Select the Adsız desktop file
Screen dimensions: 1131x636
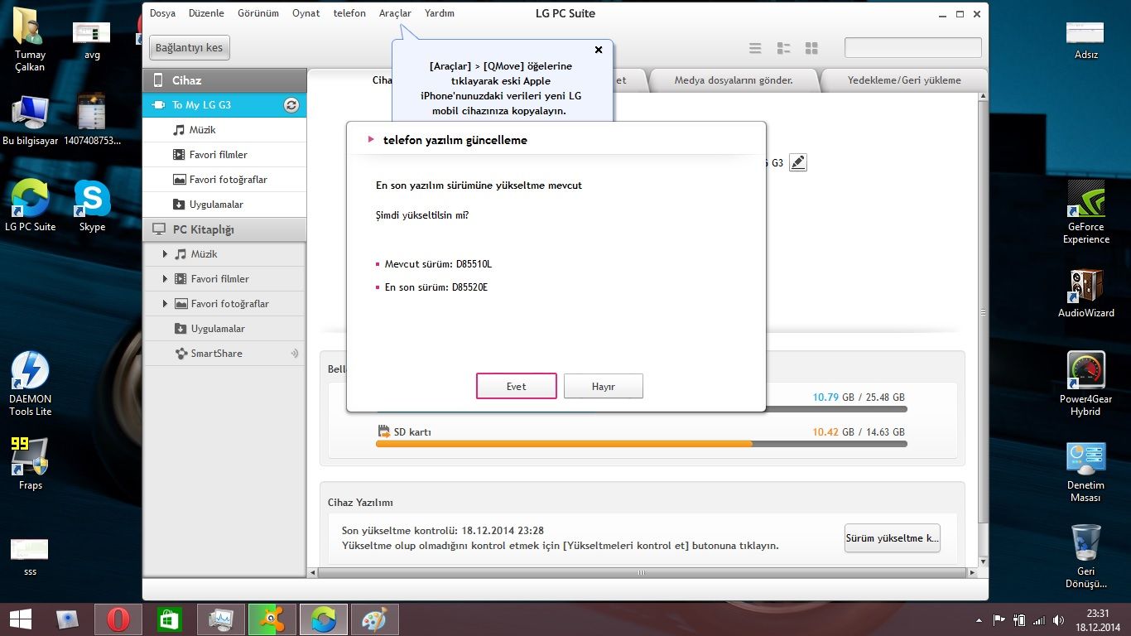point(1085,40)
